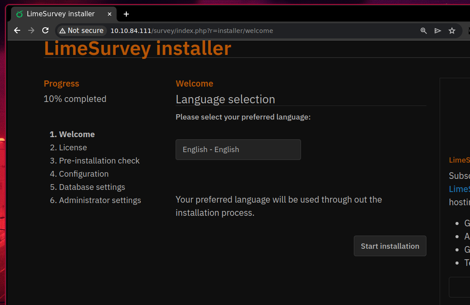Viewport: 470px width, 305px height.
Task: Select step 1. Welcome in progress list
Action: pyautogui.click(x=72, y=134)
